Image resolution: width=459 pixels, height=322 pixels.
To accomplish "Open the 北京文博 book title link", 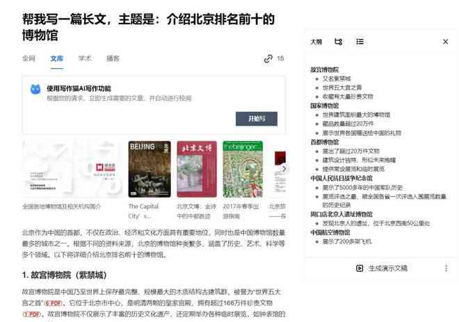I will (196, 211).
